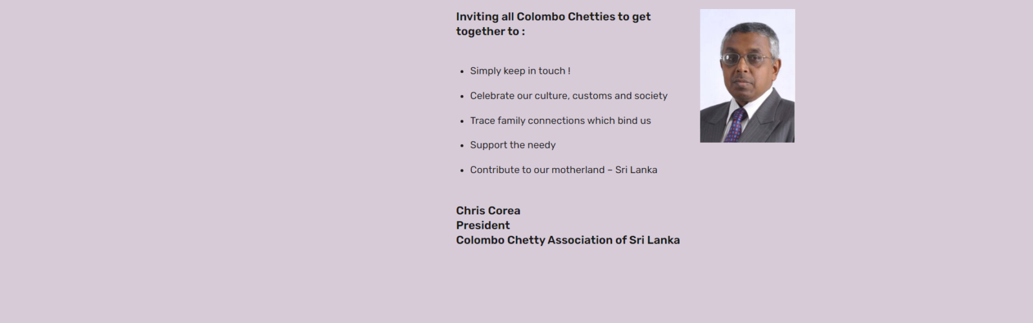This screenshot has width=1033, height=323.
Task: Select the "Support the needy" list item
Action: [x=513, y=145]
